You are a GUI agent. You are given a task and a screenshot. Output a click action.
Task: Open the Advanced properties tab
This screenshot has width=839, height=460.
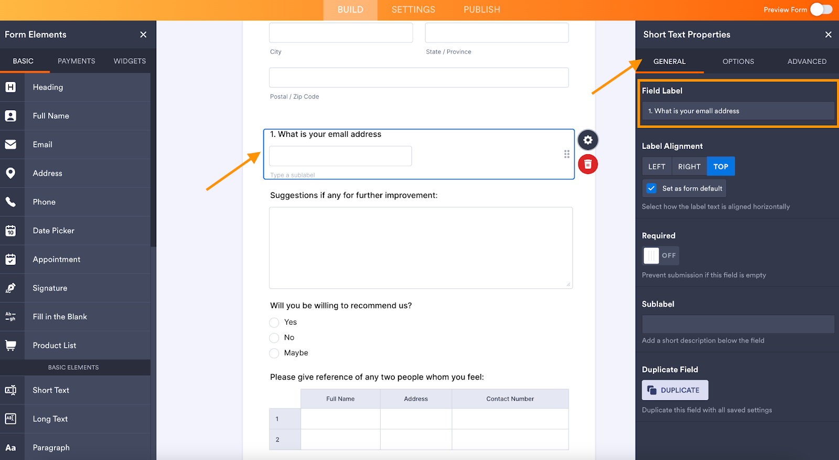tap(807, 61)
